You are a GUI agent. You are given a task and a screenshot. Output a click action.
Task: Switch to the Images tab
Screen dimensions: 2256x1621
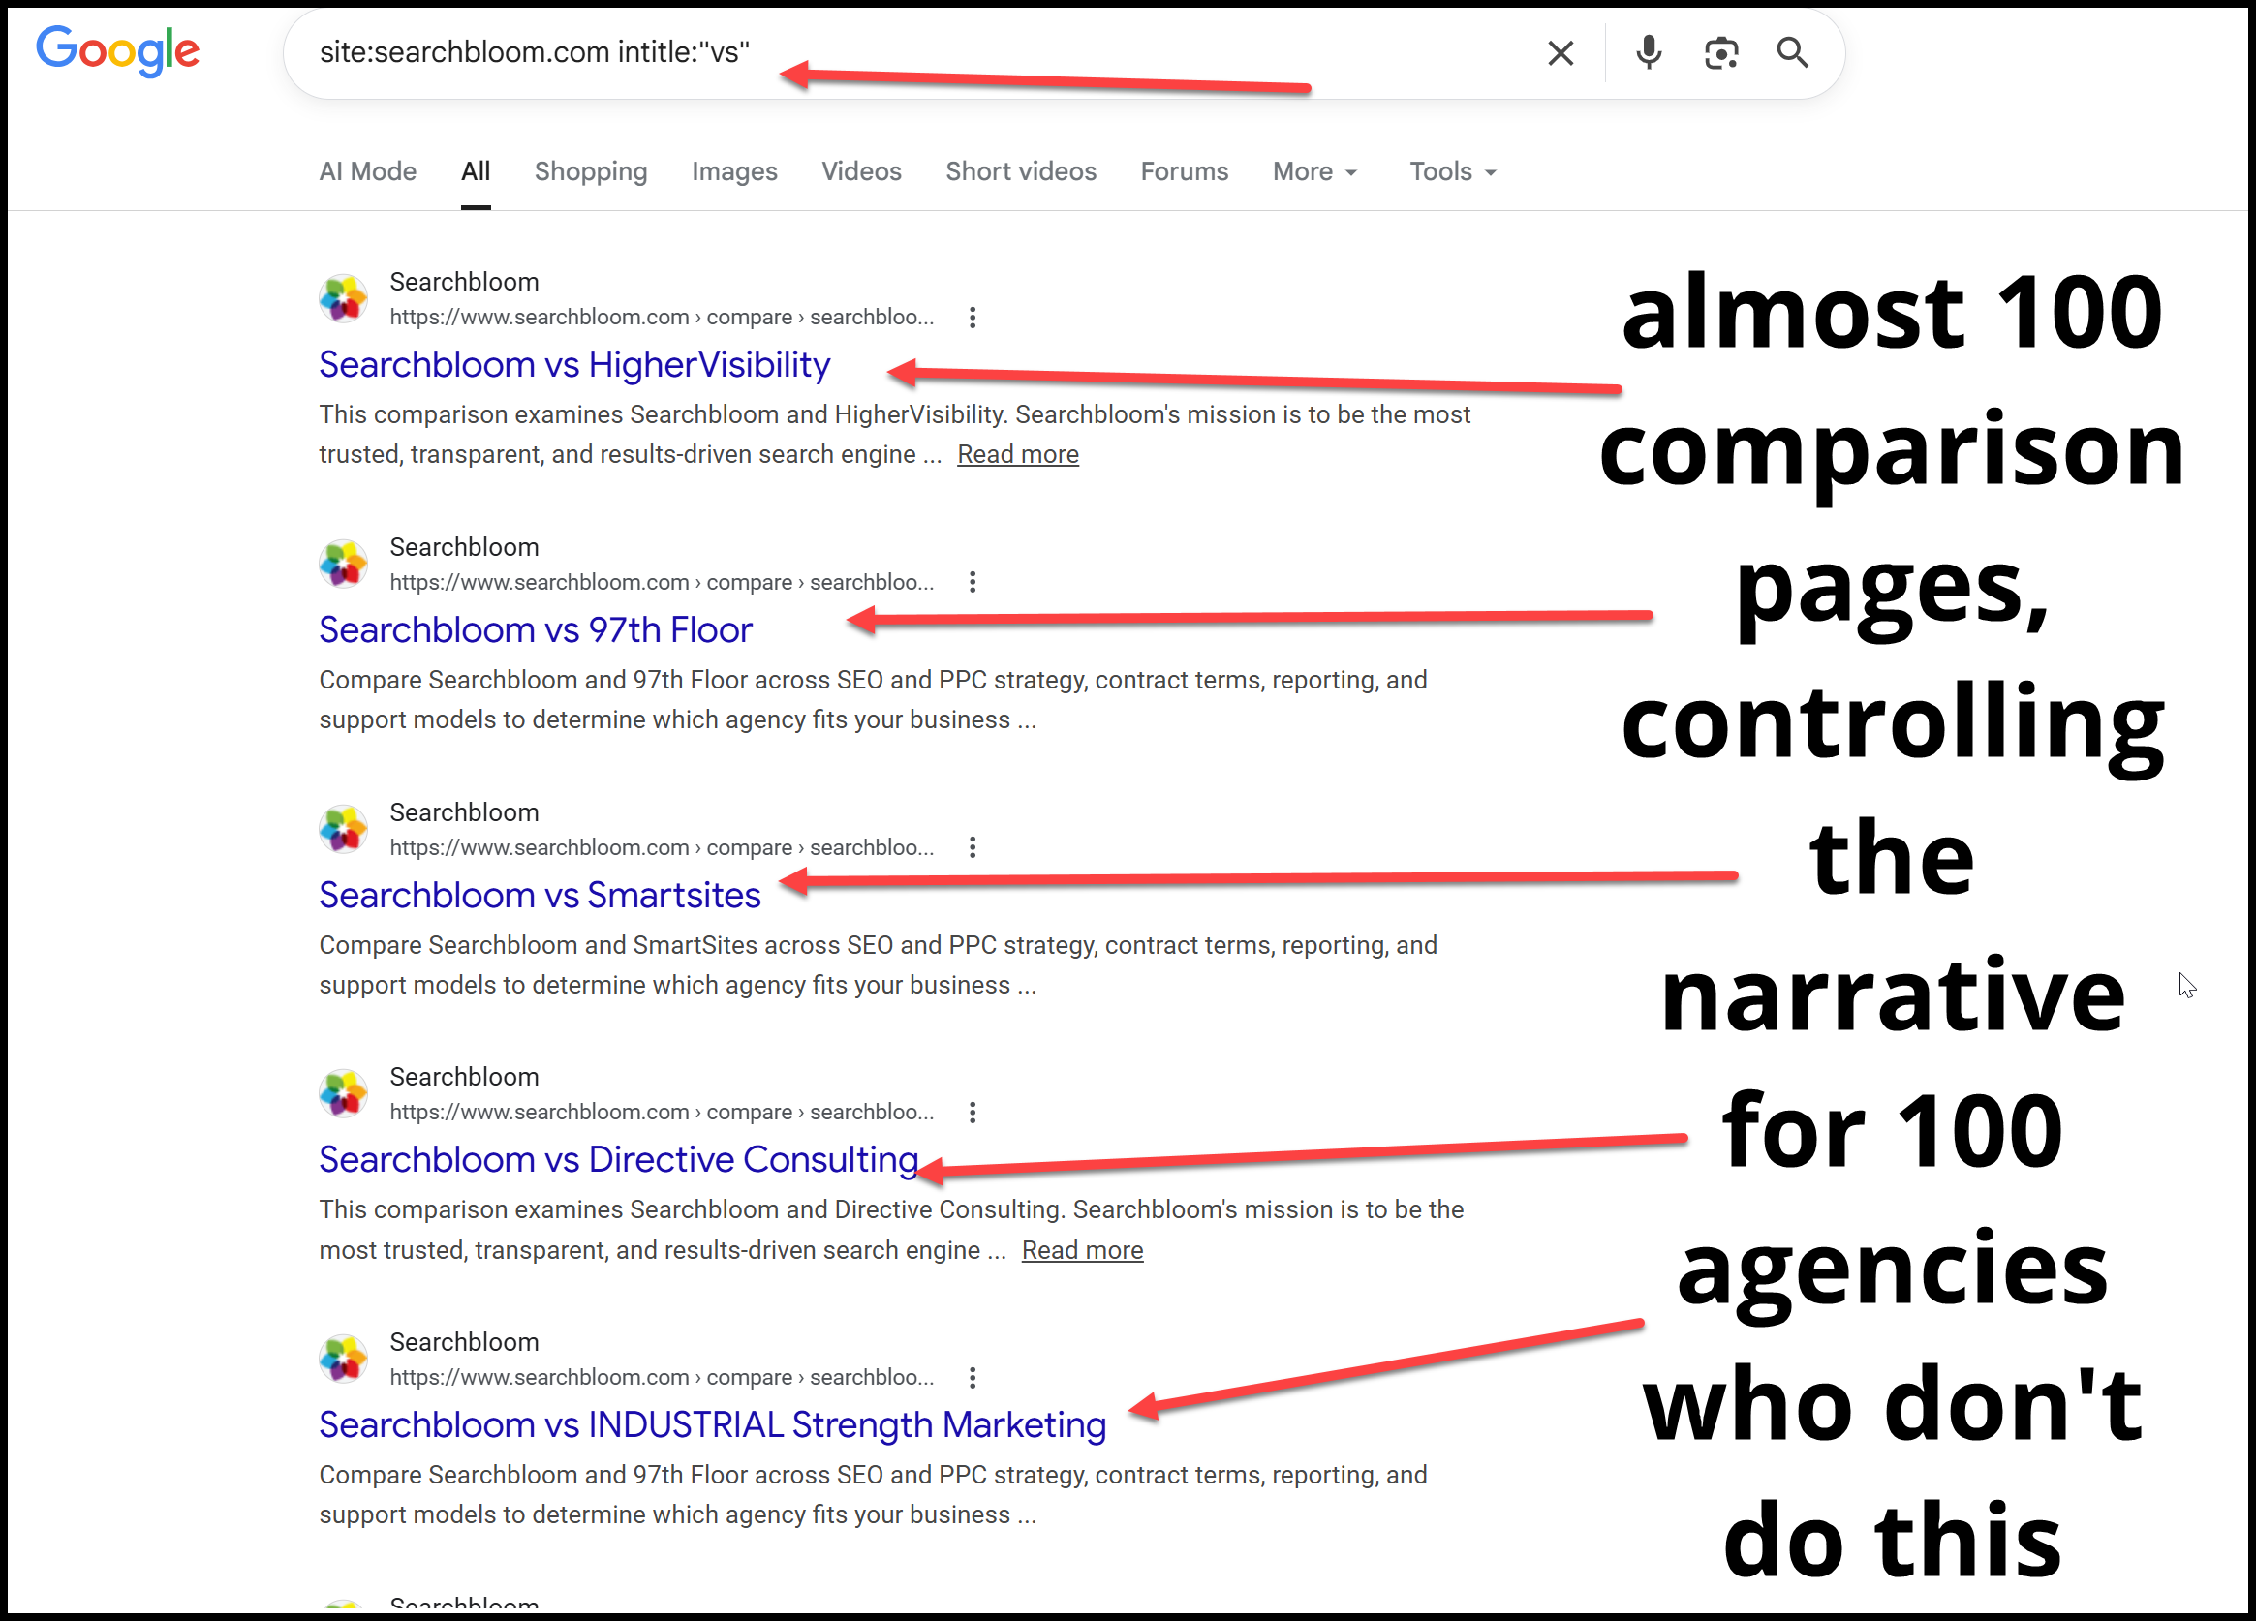[734, 172]
